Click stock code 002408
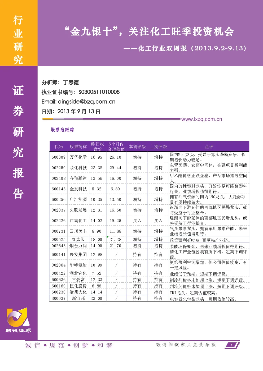 click(59, 178)
